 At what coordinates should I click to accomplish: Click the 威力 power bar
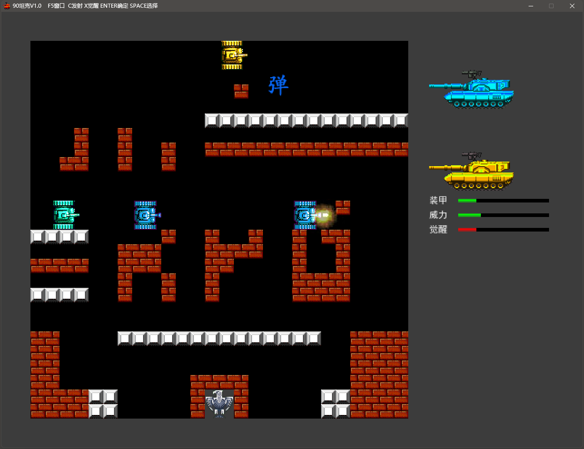click(x=503, y=215)
